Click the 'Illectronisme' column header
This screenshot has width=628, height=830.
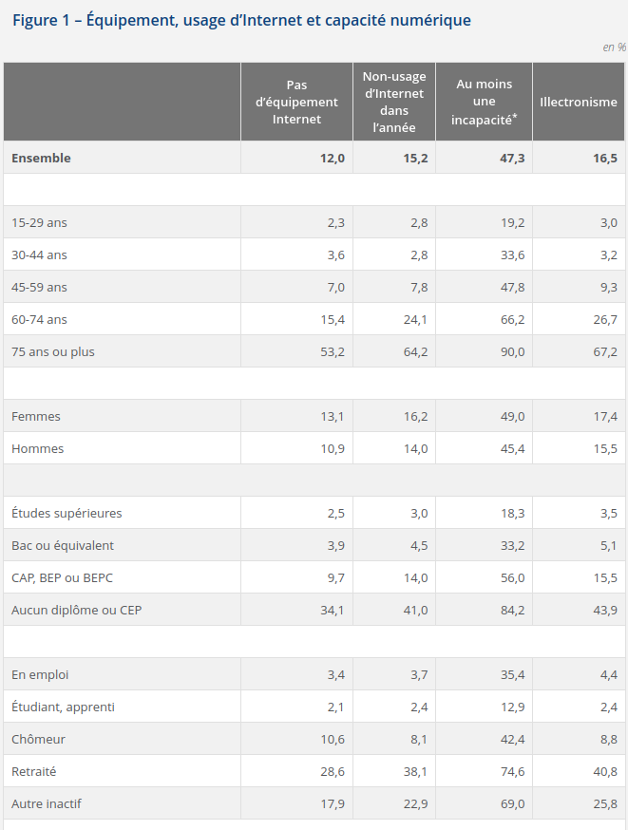pos(578,103)
